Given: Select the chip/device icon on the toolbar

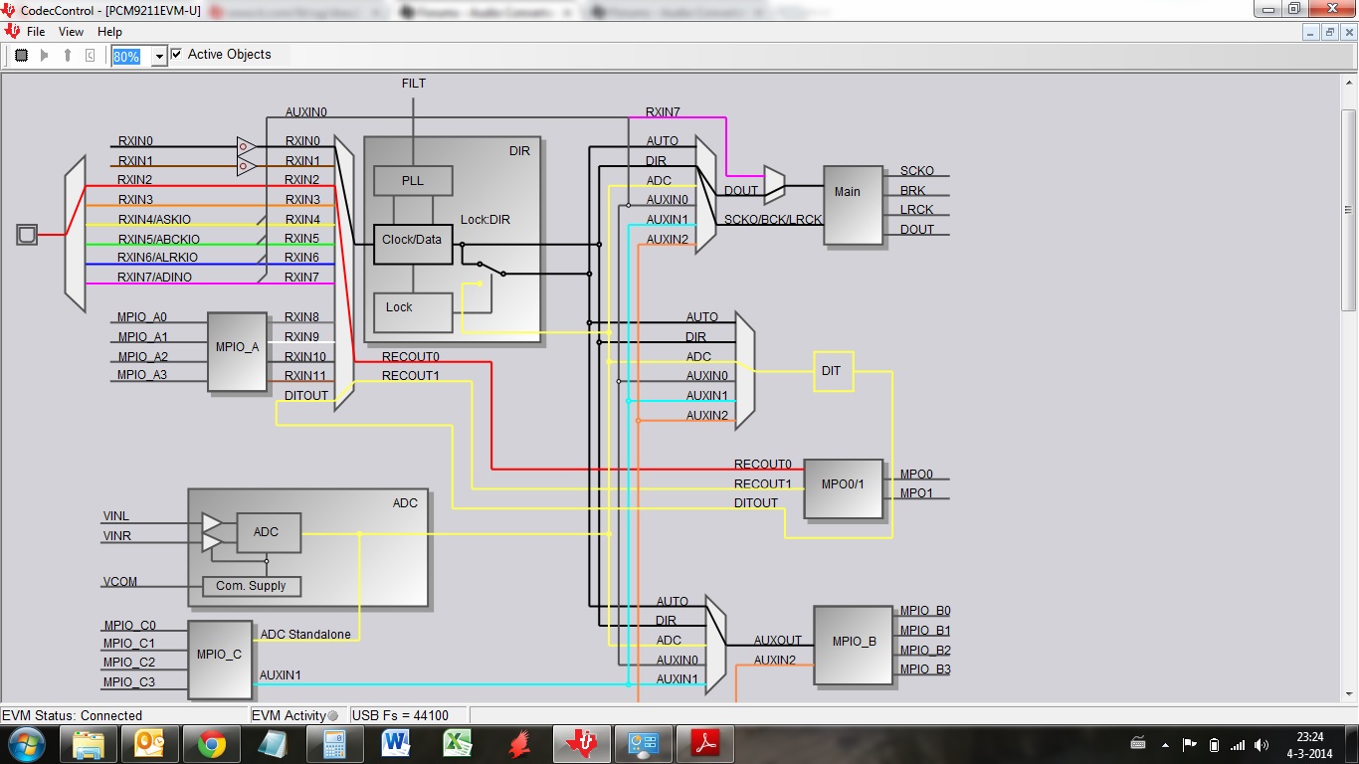Looking at the screenshot, I should [20, 55].
